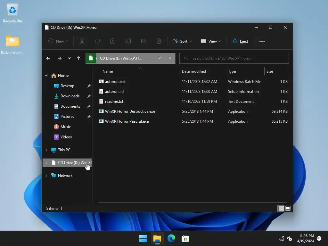Viewport: 328px width, 246px height.
Task: Click the network tray icon
Action: 281,238
